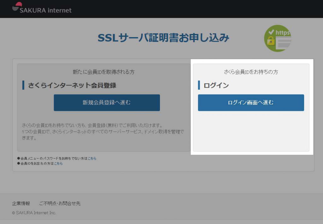Click the green https lock badge icon
This screenshot has height=224, width=323.
278,38
